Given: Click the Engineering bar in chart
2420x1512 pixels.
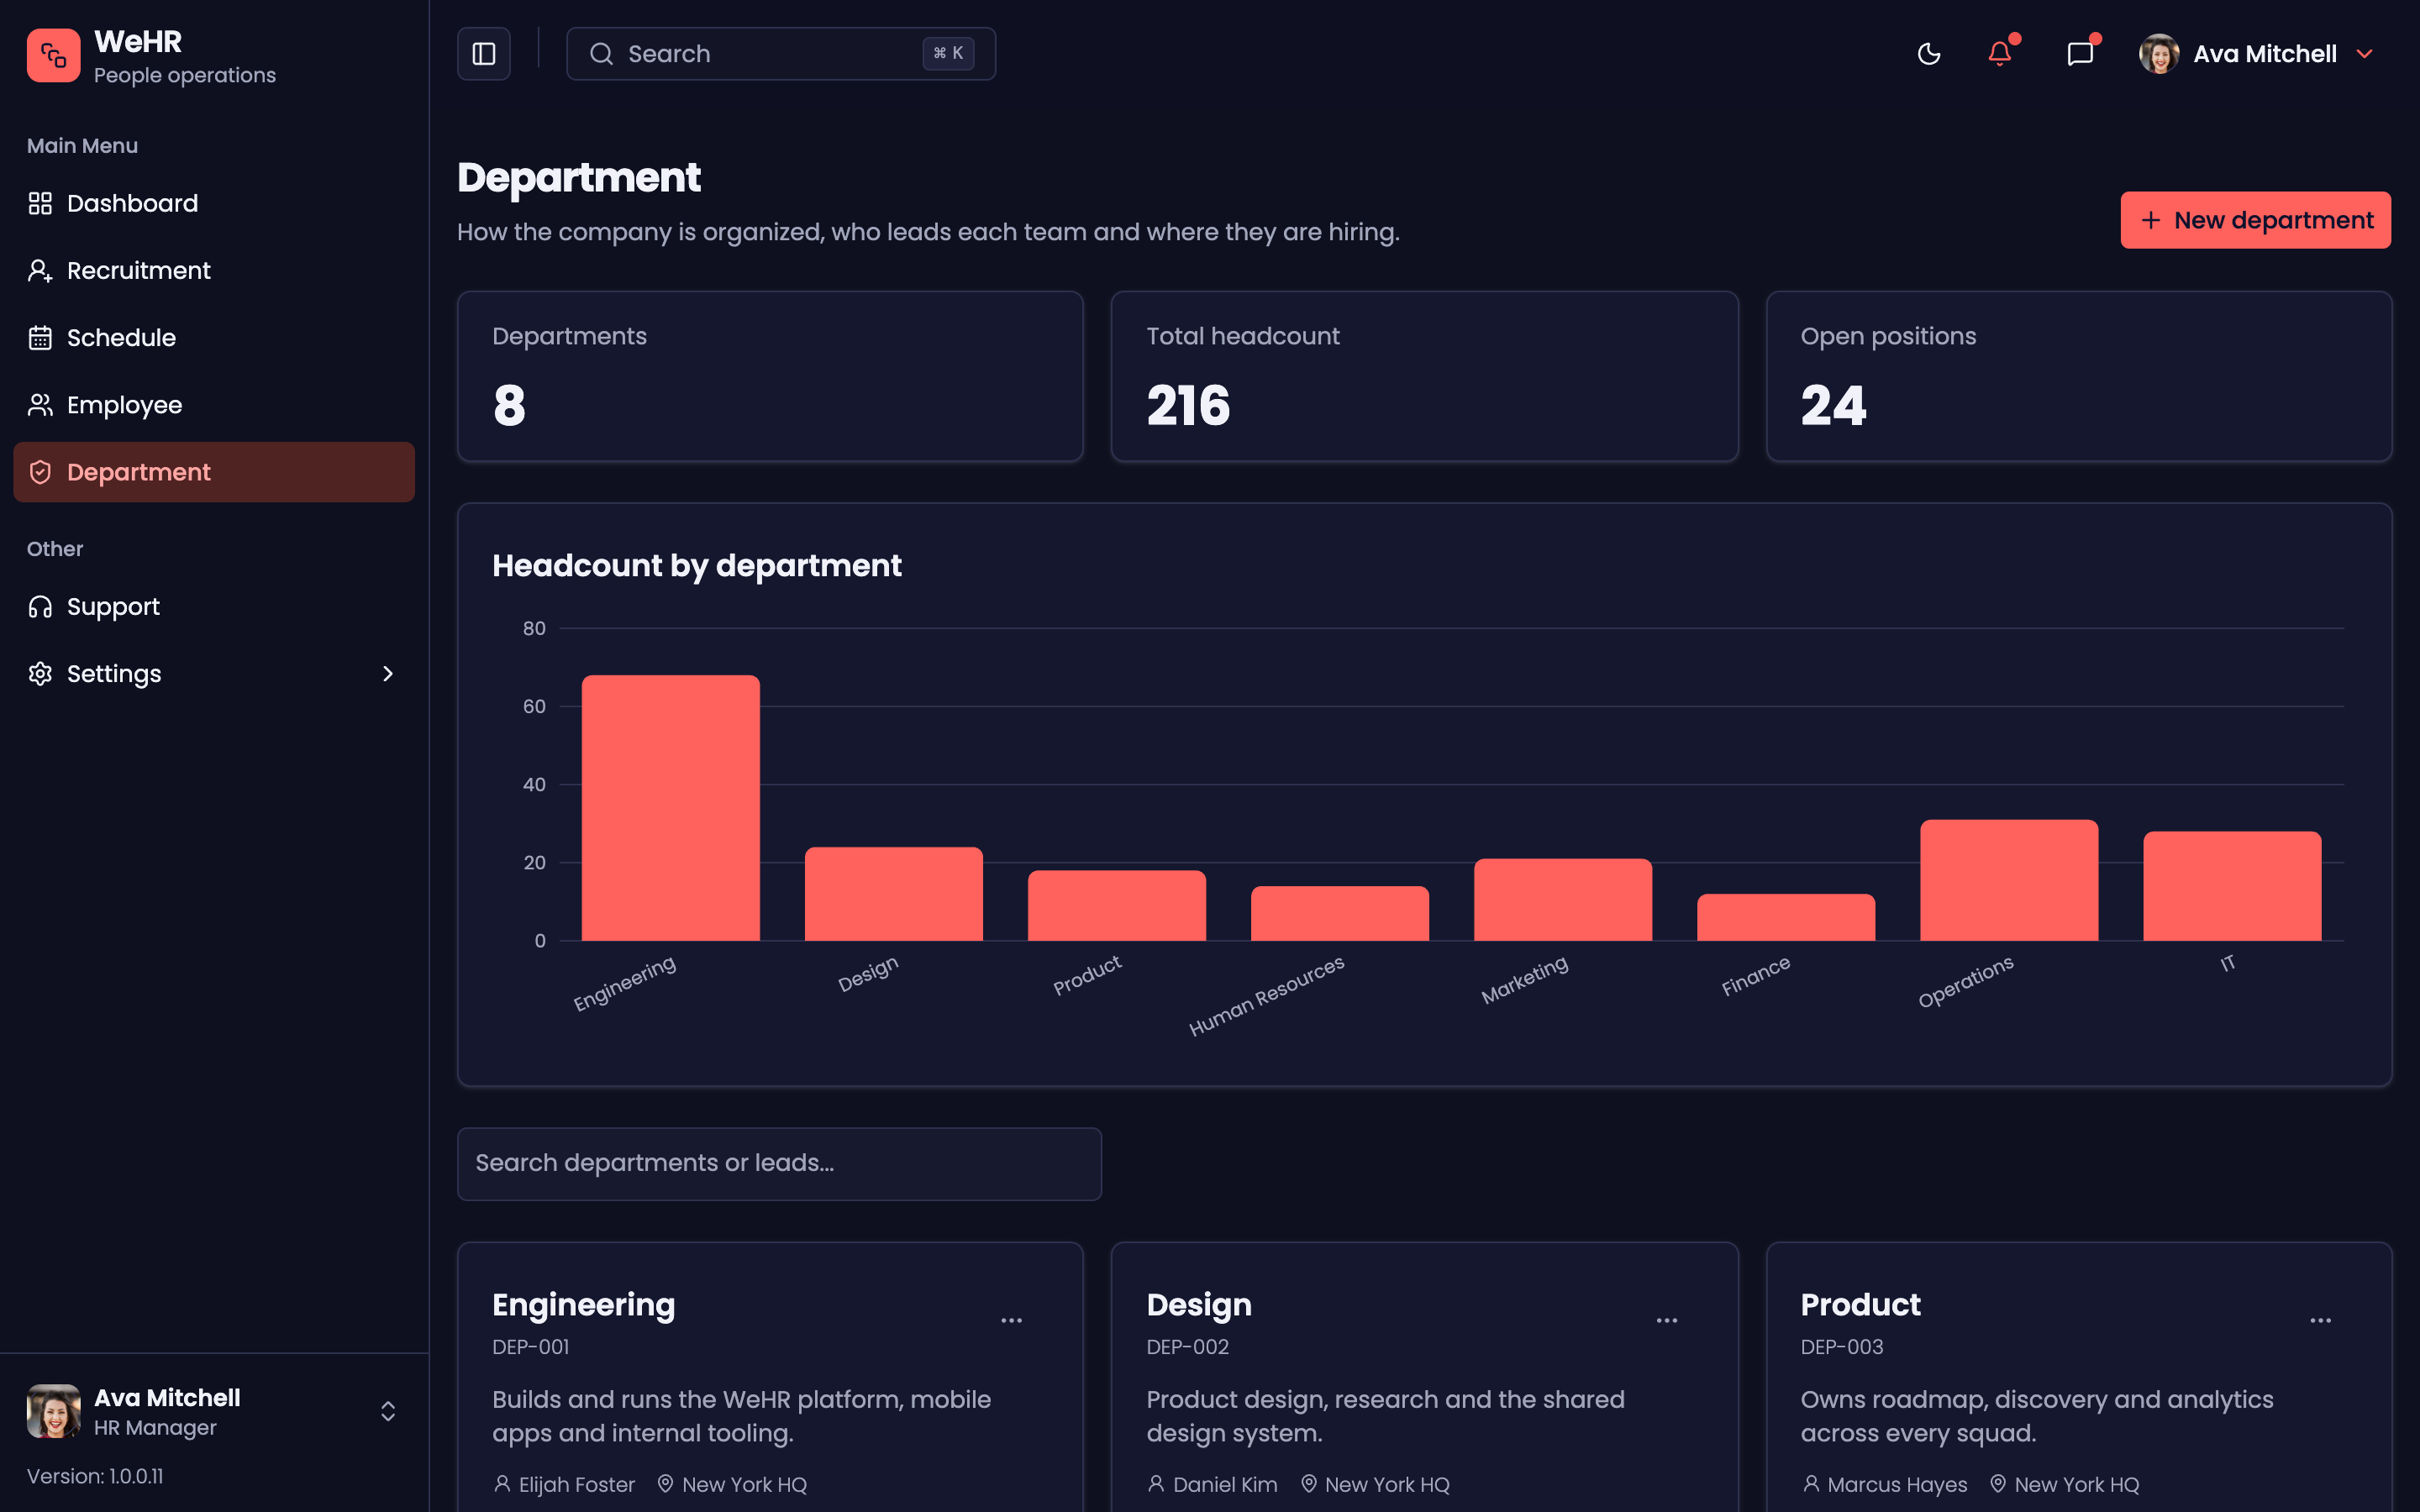Looking at the screenshot, I should click(671, 808).
